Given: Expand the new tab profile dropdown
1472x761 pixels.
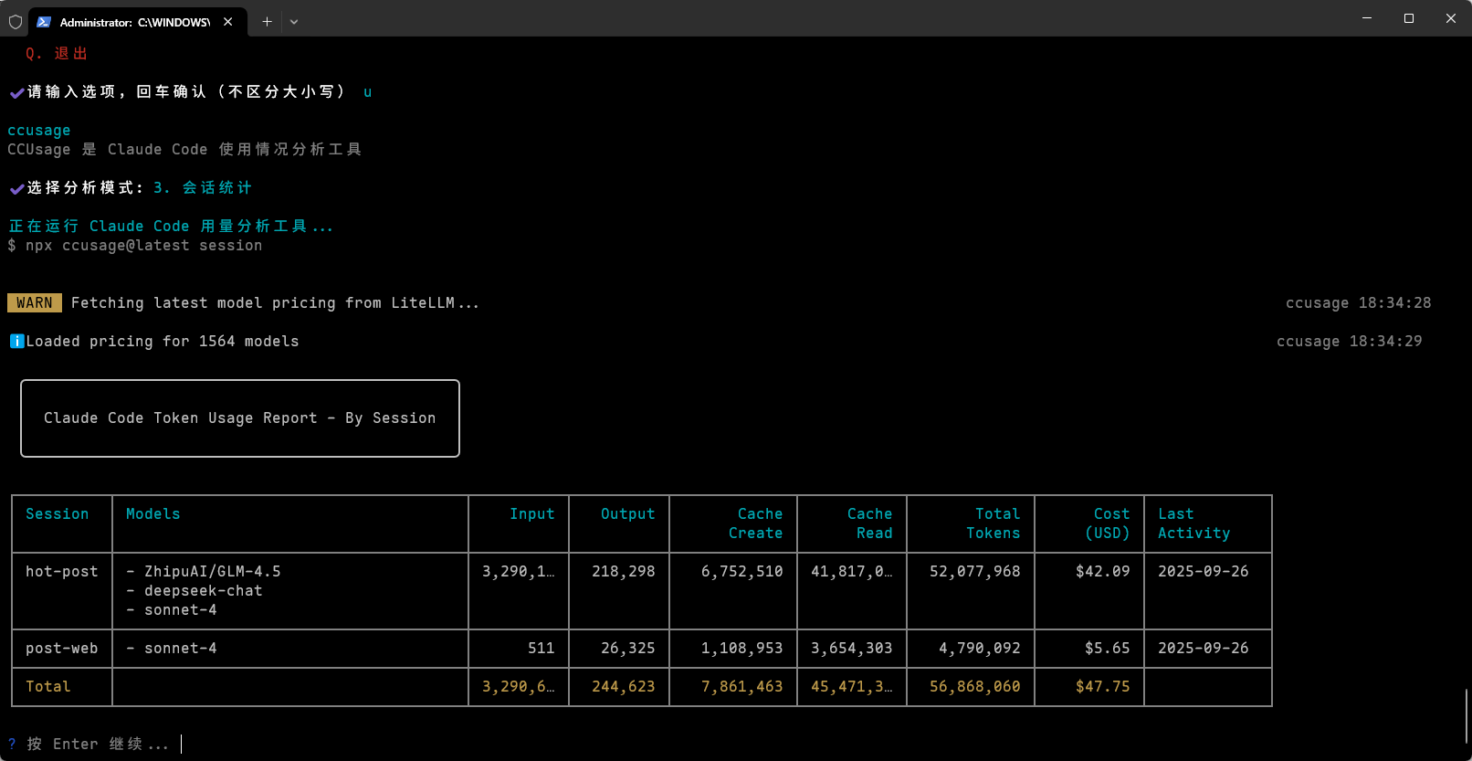Looking at the screenshot, I should (294, 22).
